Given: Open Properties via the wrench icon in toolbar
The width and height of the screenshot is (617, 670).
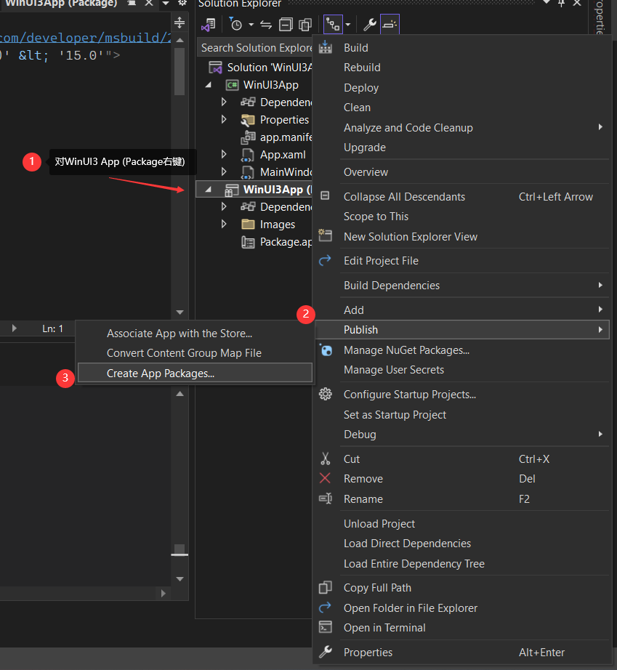Looking at the screenshot, I should coord(369,24).
